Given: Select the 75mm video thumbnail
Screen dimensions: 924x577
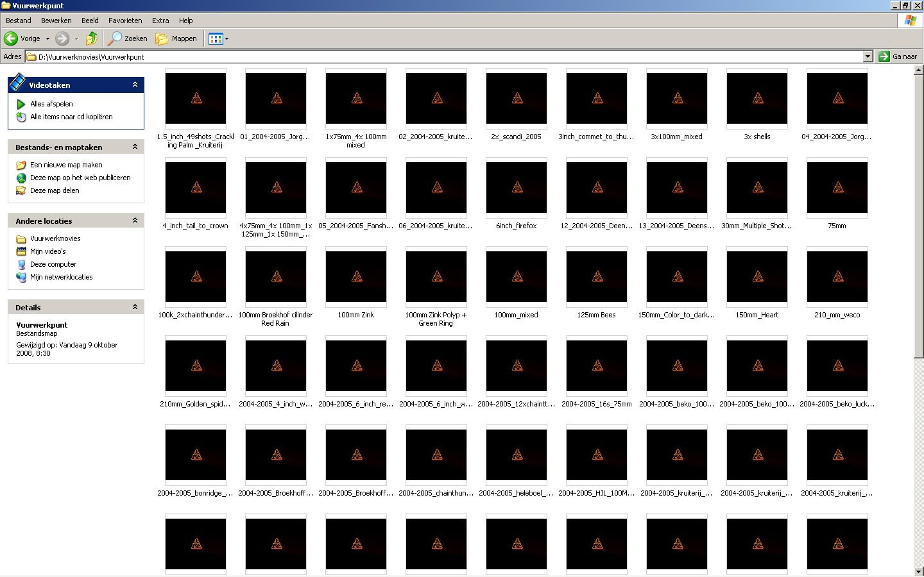Looking at the screenshot, I should click(x=837, y=188).
